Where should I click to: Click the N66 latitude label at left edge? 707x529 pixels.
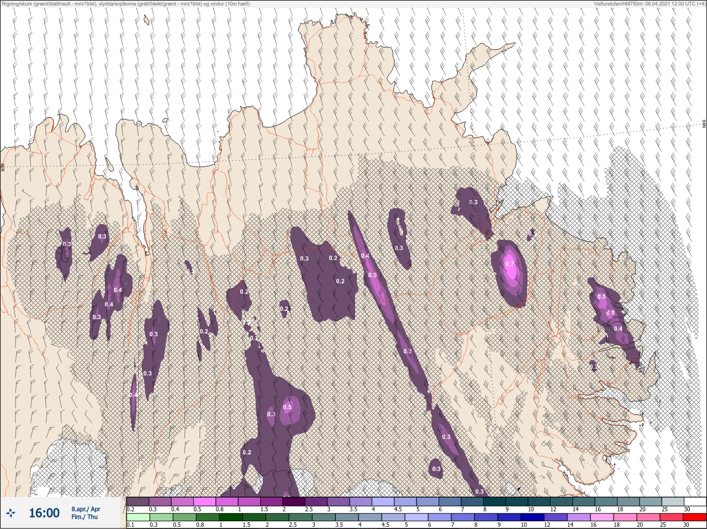[3, 166]
